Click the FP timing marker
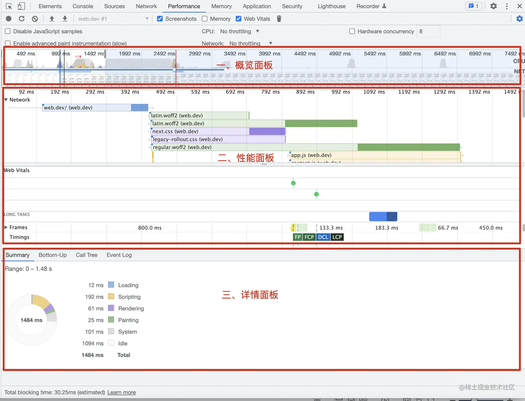 click(x=298, y=237)
